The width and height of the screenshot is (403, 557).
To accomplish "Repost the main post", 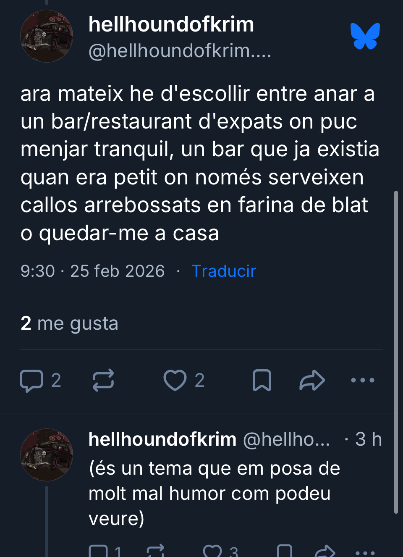I will (x=103, y=381).
